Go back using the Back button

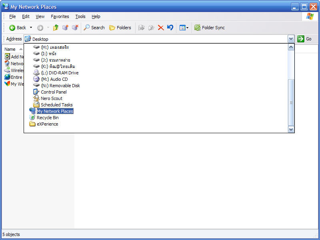tap(18, 28)
